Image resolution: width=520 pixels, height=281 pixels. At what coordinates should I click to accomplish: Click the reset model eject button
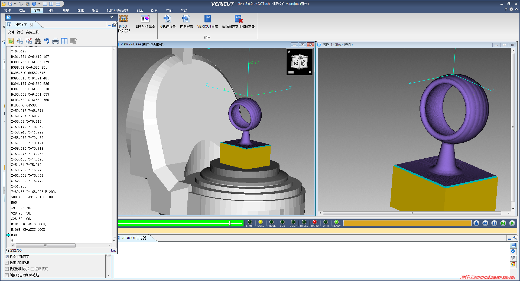[x=476, y=223]
